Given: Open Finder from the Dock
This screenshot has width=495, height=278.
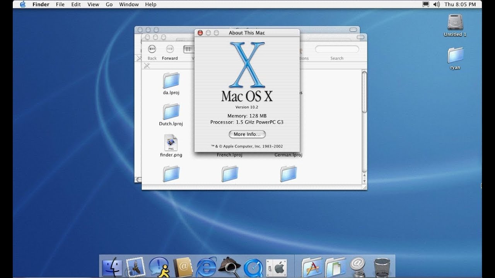Looking at the screenshot, I should (x=113, y=267).
